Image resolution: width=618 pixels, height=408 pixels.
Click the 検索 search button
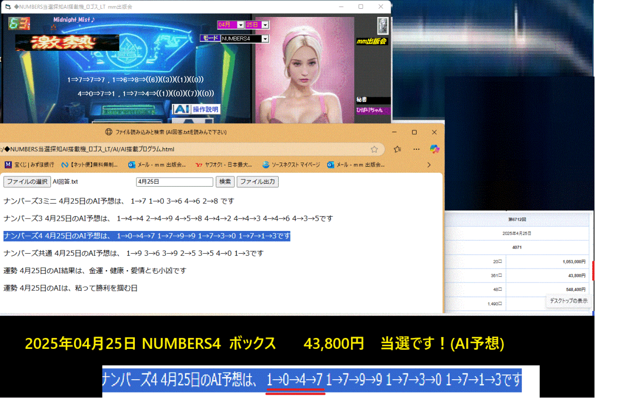(x=225, y=182)
